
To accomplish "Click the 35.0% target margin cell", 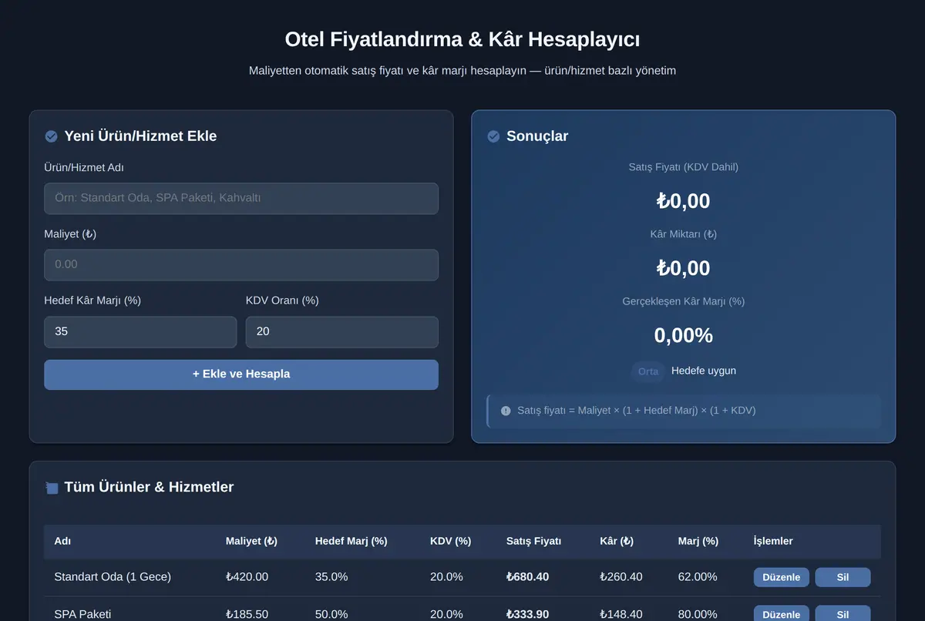I will pyautogui.click(x=331, y=577).
